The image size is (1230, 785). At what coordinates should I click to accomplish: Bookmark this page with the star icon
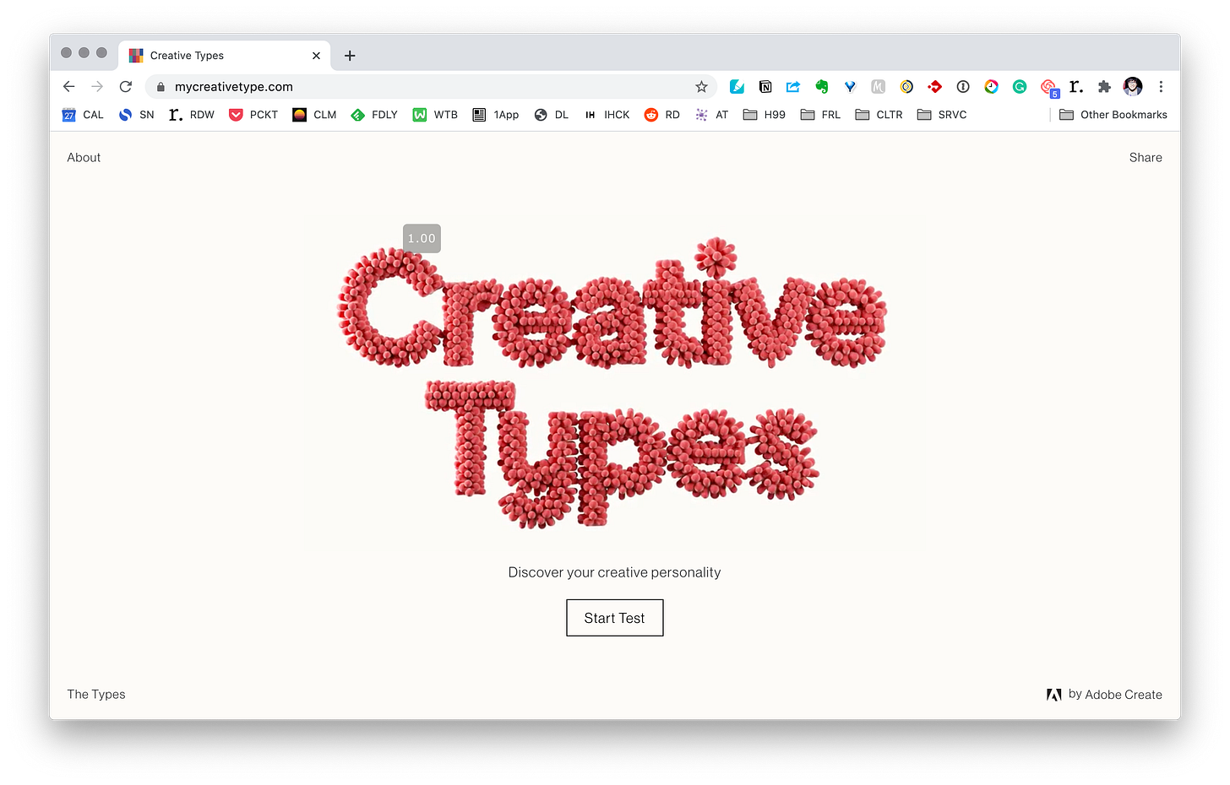pos(701,87)
